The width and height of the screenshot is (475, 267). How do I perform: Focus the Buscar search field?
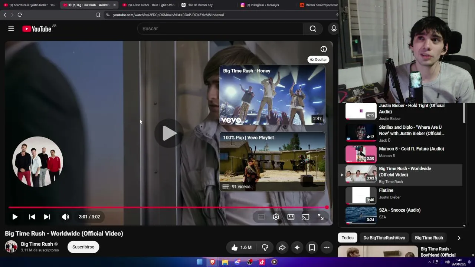point(220,29)
